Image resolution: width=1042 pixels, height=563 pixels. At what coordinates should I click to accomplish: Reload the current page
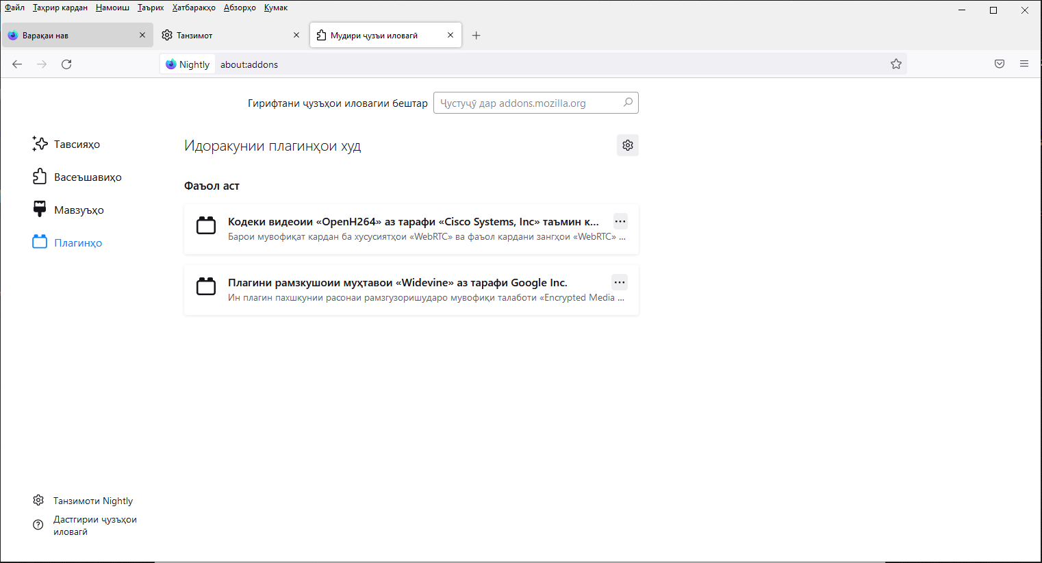click(66, 64)
